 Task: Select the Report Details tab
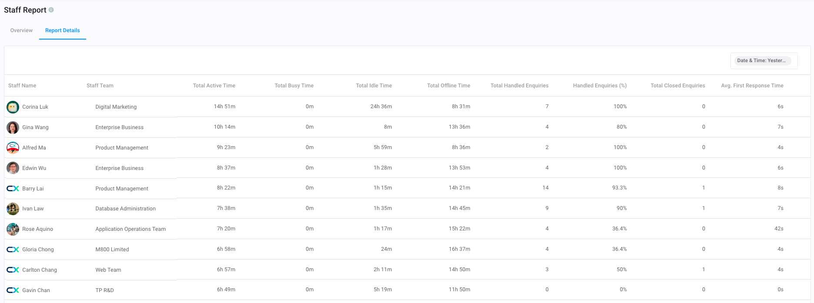(x=62, y=30)
